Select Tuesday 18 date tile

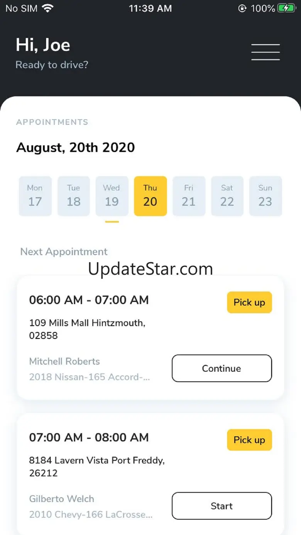pyautogui.click(x=73, y=196)
